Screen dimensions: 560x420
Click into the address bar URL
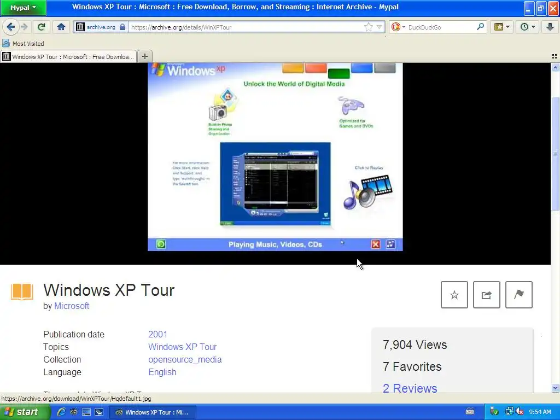[x=247, y=27]
